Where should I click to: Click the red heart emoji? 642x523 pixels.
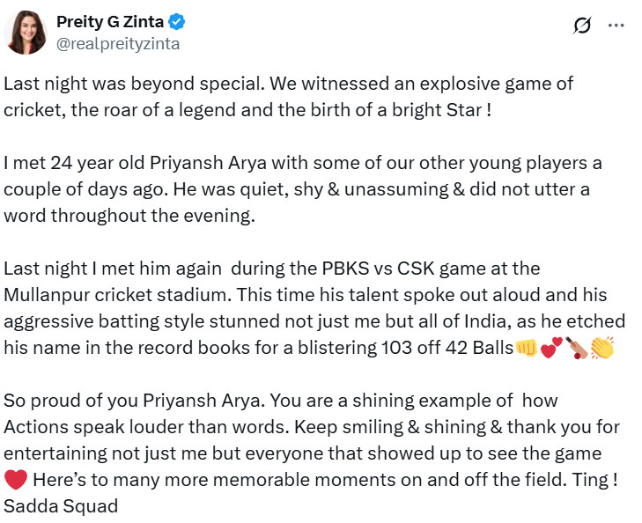(16, 480)
